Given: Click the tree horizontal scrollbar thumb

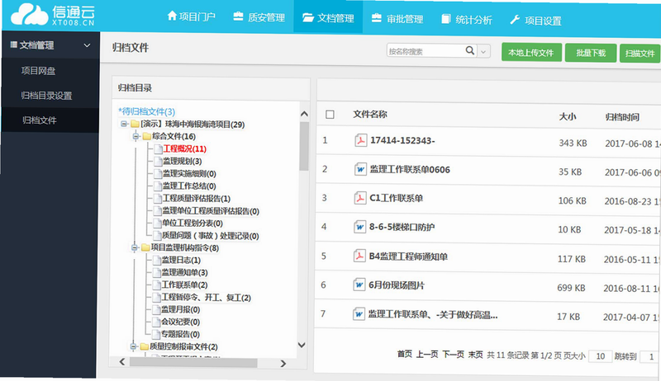Looking at the screenshot, I should pyautogui.click(x=193, y=363).
